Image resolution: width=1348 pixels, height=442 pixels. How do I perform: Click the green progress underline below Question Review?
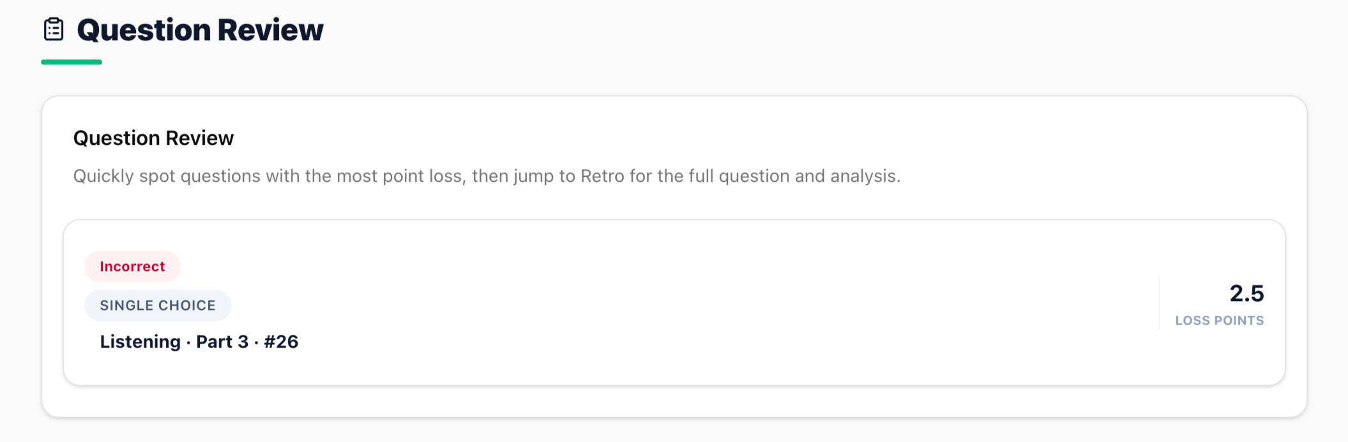pyautogui.click(x=70, y=61)
